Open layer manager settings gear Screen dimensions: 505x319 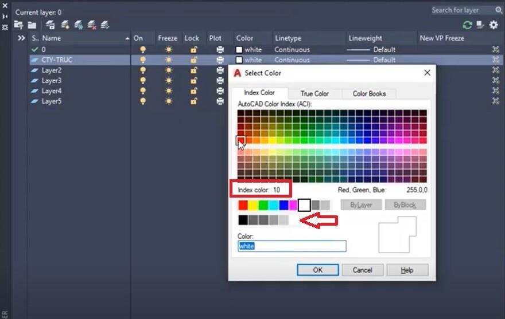[494, 25]
